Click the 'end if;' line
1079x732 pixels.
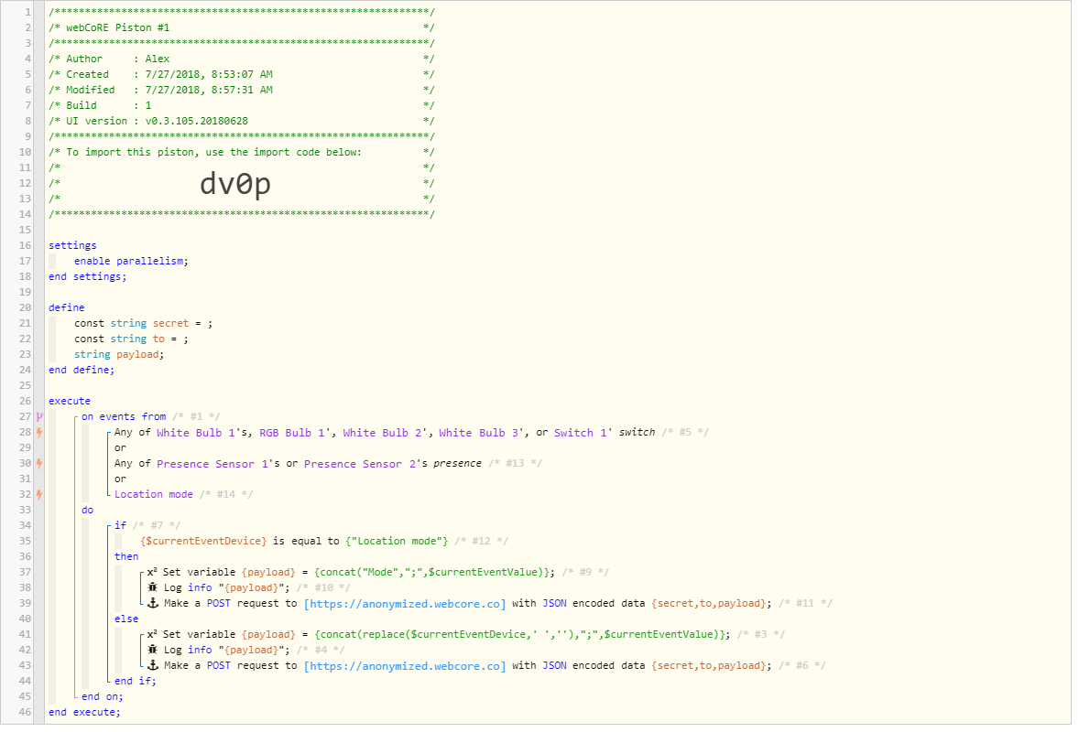[135, 681]
